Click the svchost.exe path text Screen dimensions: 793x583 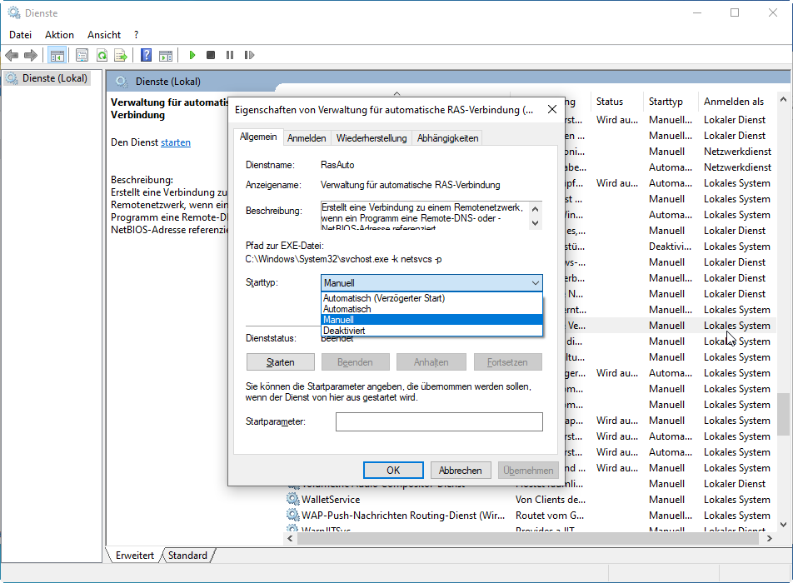[343, 259]
